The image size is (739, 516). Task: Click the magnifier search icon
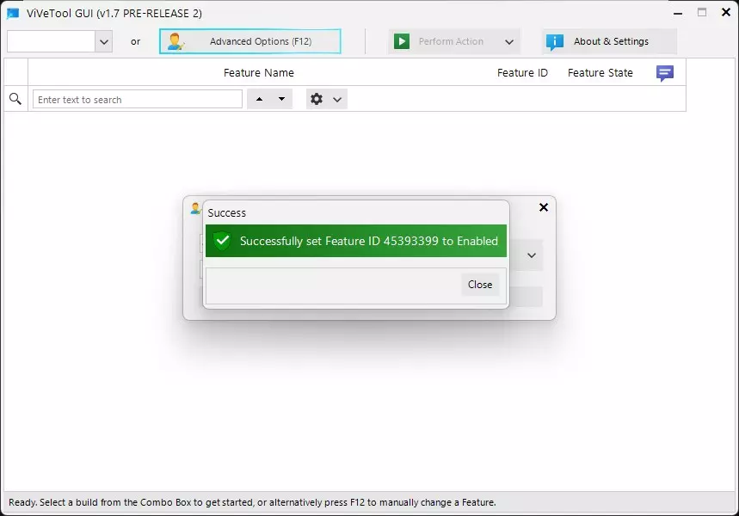tap(15, 99)
